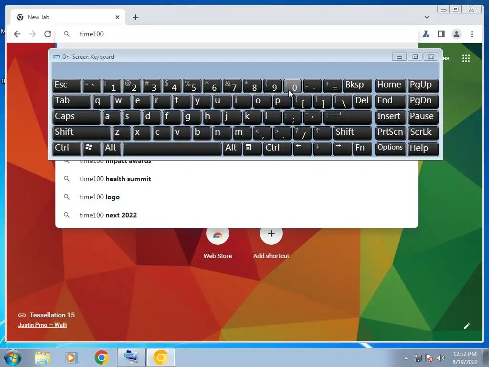Tap the PgDn key
The height and width of the screenshot is (367, 489).
click(423, 101)
